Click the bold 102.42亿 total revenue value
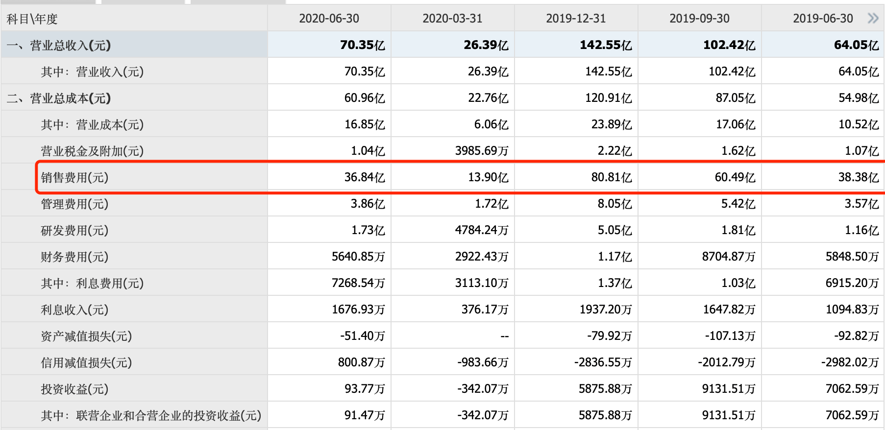The height and width of the screenshot is (430, 885). pyautogui.click(x=729, y=45)
